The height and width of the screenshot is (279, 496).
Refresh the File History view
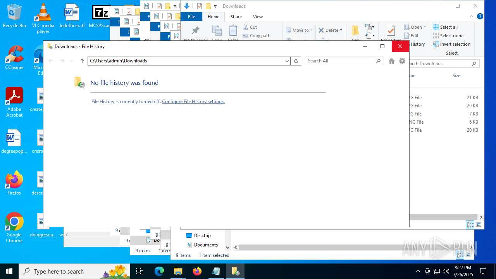tap(296, 61)
